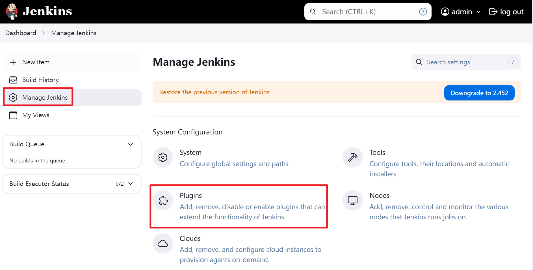Click the Plugins puzzle piece icon
Screen dimensions: 533x270
coord(163,200)
